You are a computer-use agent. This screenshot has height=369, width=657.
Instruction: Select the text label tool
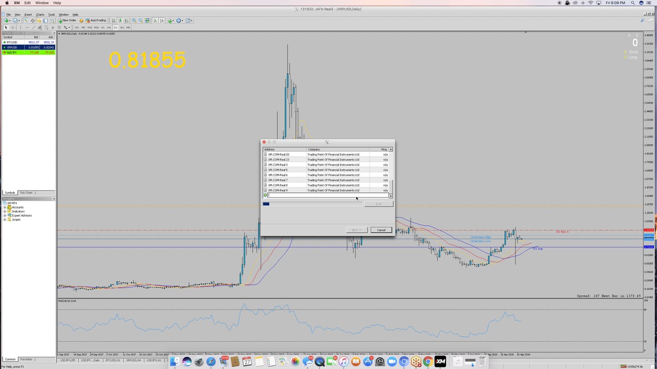[x=59, y=27]
